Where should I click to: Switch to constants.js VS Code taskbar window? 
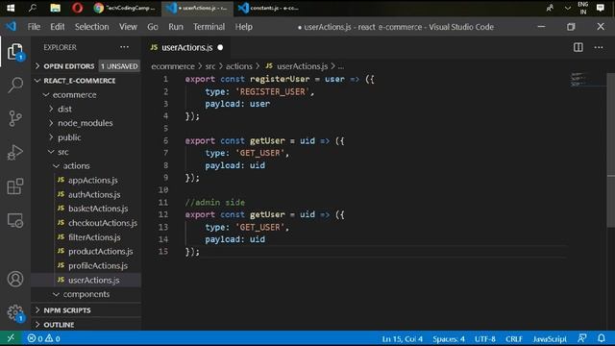269,8
